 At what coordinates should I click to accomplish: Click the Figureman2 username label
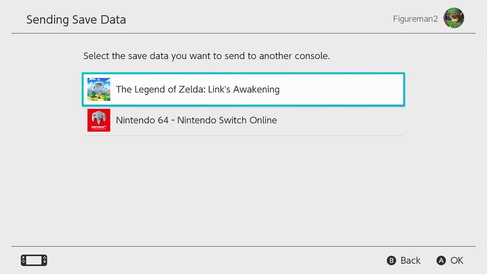pyautogui.click(x=415, y=18)
